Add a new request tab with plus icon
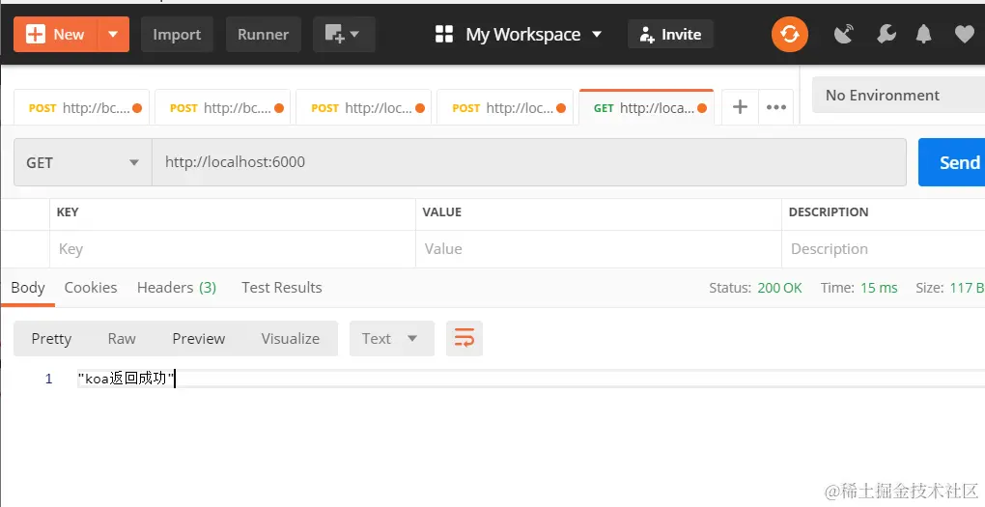Screen dimensions: 985x507 tap(740, 107)
